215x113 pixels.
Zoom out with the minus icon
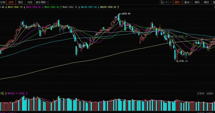[171, 2]
